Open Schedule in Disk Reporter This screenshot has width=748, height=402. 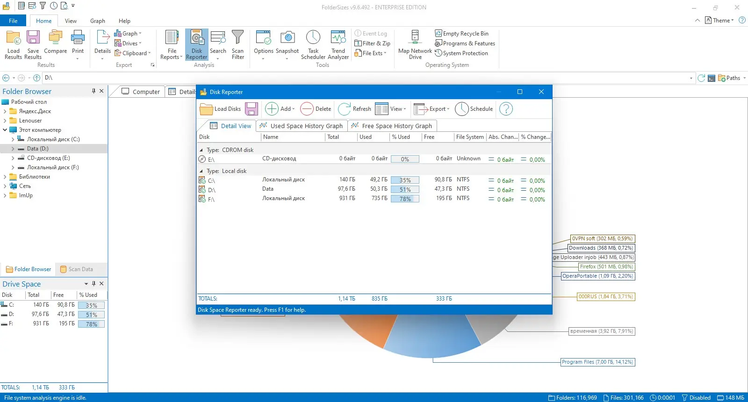[x=474, y=109]
